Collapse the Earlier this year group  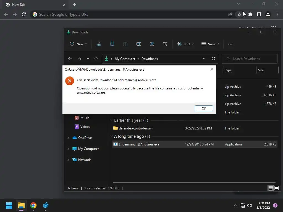point(111,120)
